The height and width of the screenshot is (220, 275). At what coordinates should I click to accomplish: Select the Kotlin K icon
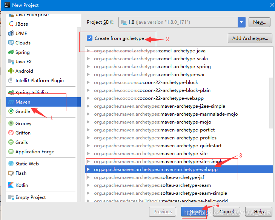tap(11, 185)
